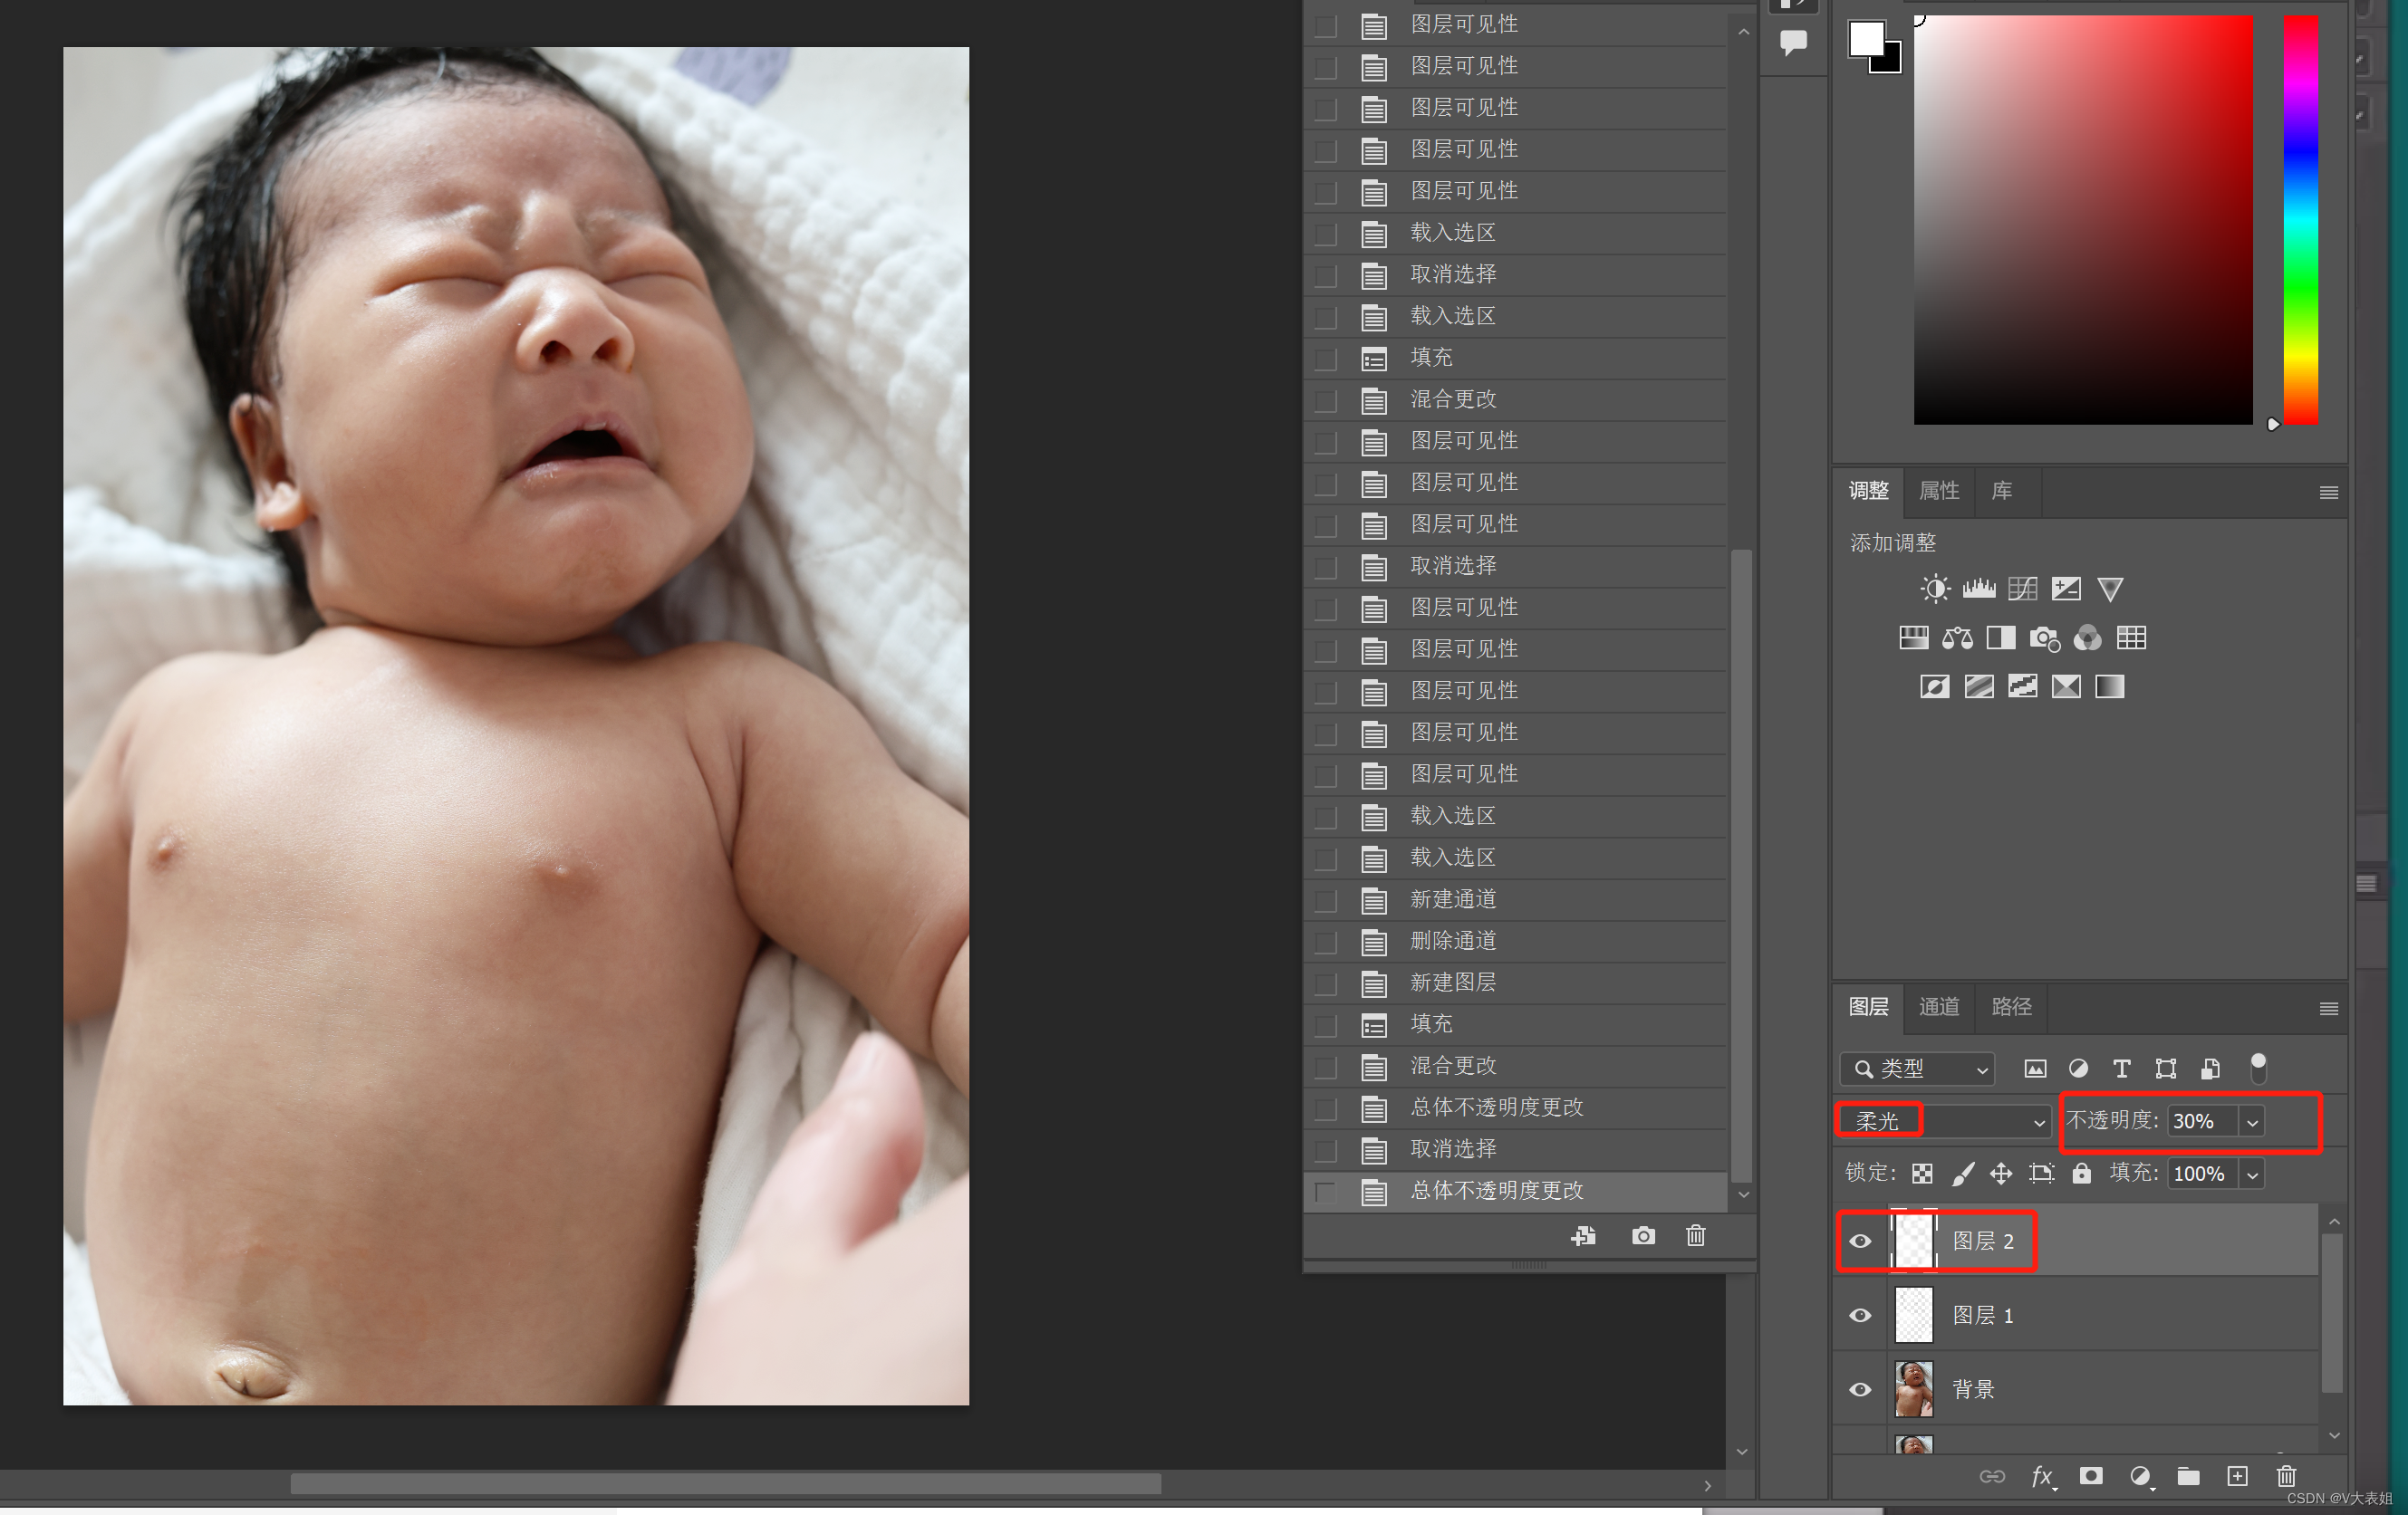Image resolution: width=2408 pixels, height=1515 pixels.
Task: Add layer mask from Layers panel bottom
Action: [x=2090, y=1476]
